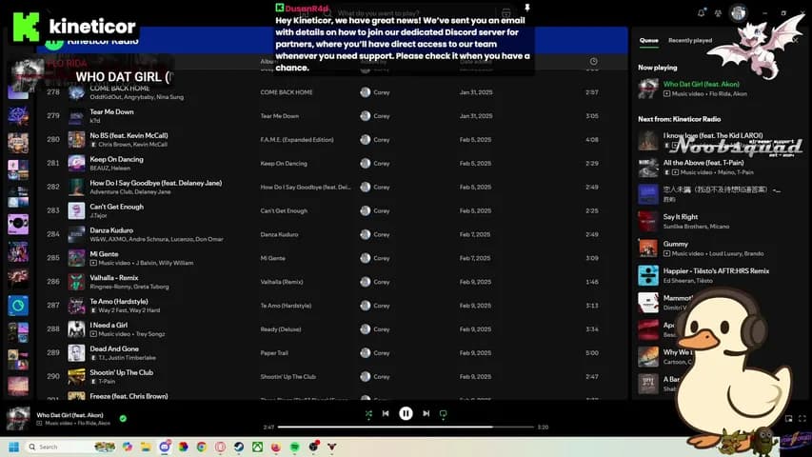Open Steam from the taskbar

(x=239, y=447)
